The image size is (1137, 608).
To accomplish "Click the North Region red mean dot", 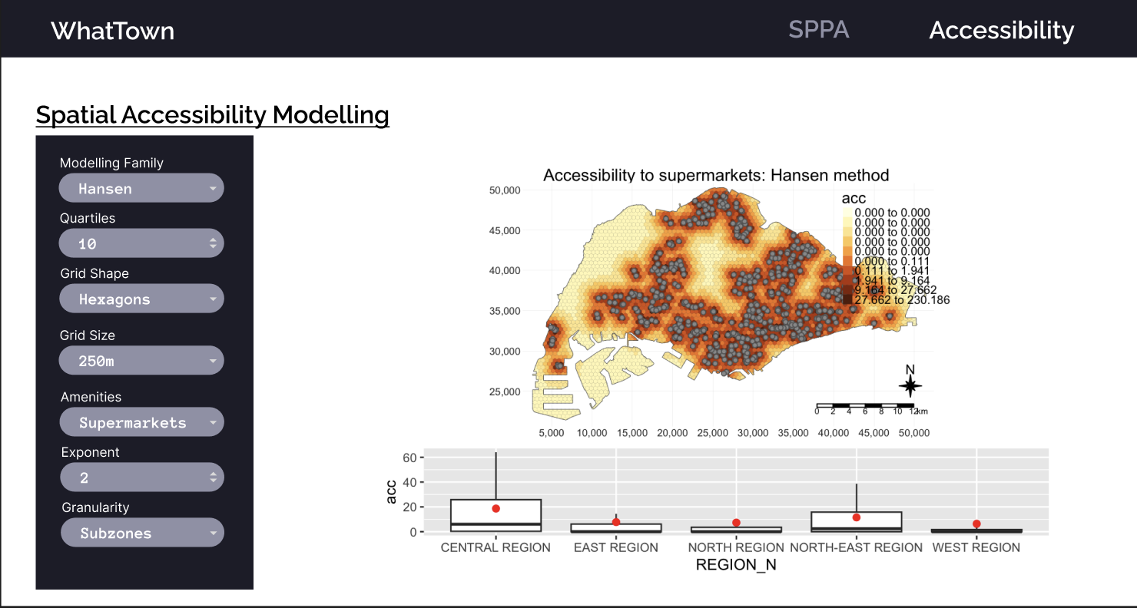I will click(736, 523).
